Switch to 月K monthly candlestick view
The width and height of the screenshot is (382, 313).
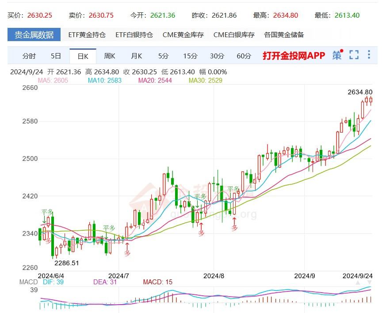coord(137,56)
